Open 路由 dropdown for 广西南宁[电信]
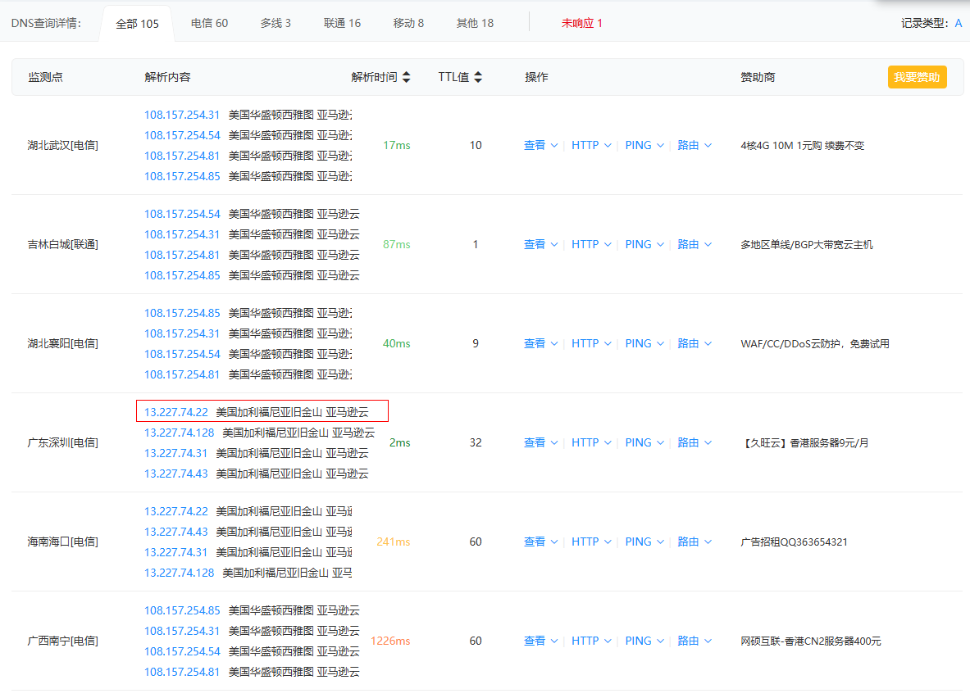The image size is (970, 698). tap(694, 641)
